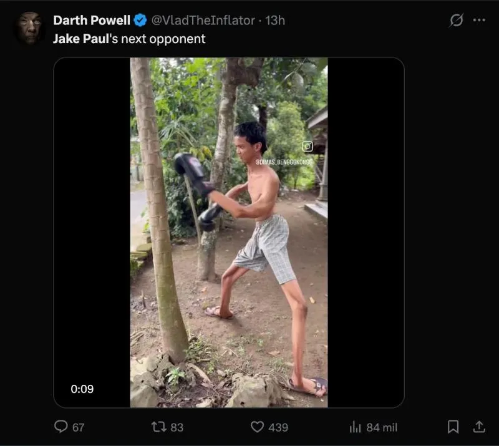Click the share upload arrow icon
Viewport: 499px width, 446px height.
[479, 427]
